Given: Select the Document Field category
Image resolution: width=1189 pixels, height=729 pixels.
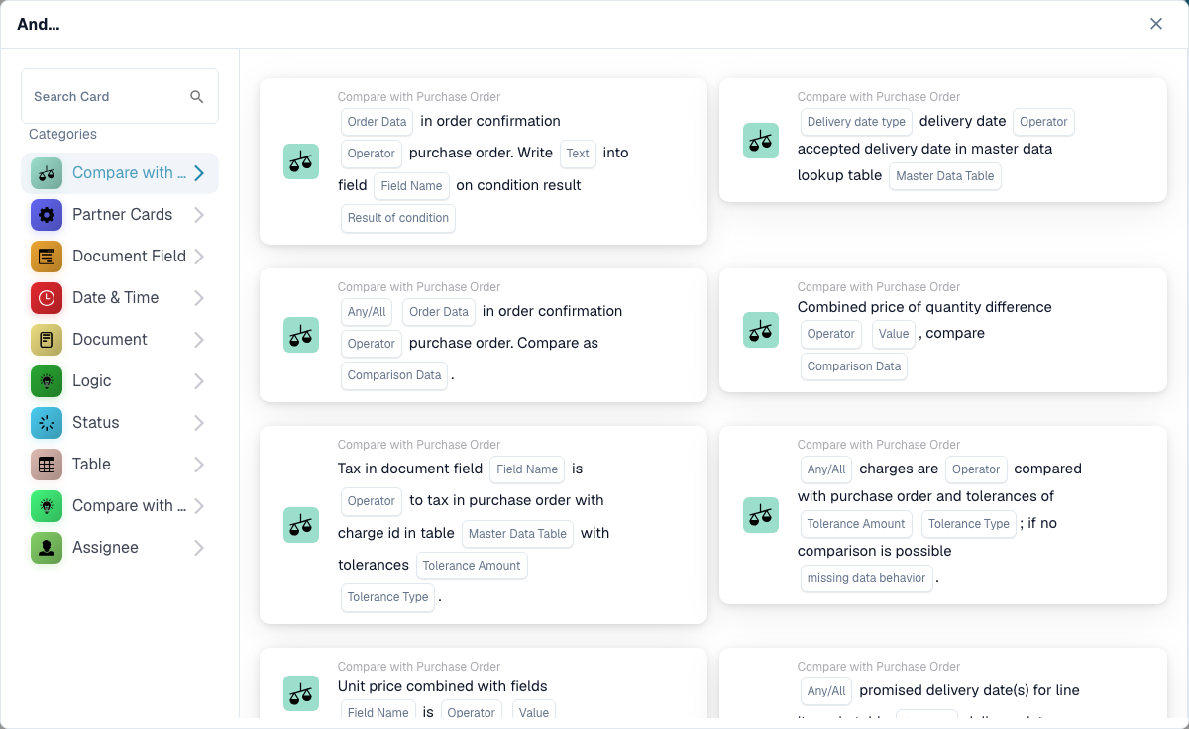Looking at the screenshot, I should [120, 257].
